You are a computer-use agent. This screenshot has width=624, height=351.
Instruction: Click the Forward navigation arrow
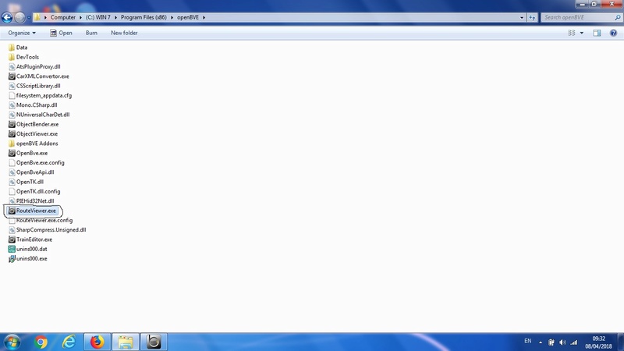coord(19,17)
